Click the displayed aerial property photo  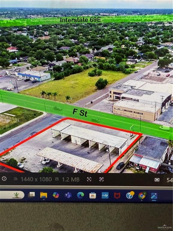pos(86,86)
